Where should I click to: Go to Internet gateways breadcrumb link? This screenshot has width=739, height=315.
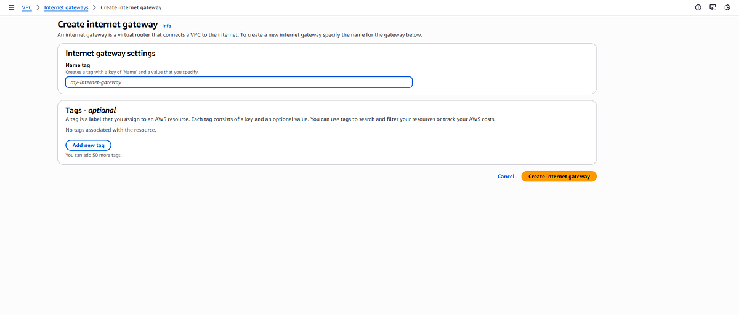click(x=66, y=7)
